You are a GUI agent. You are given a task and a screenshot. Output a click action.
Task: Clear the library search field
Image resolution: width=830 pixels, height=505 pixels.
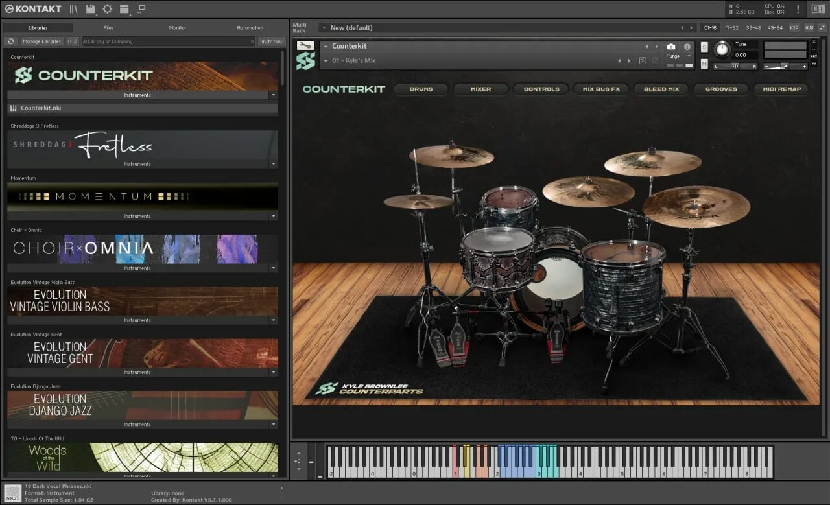click(253, 41)
